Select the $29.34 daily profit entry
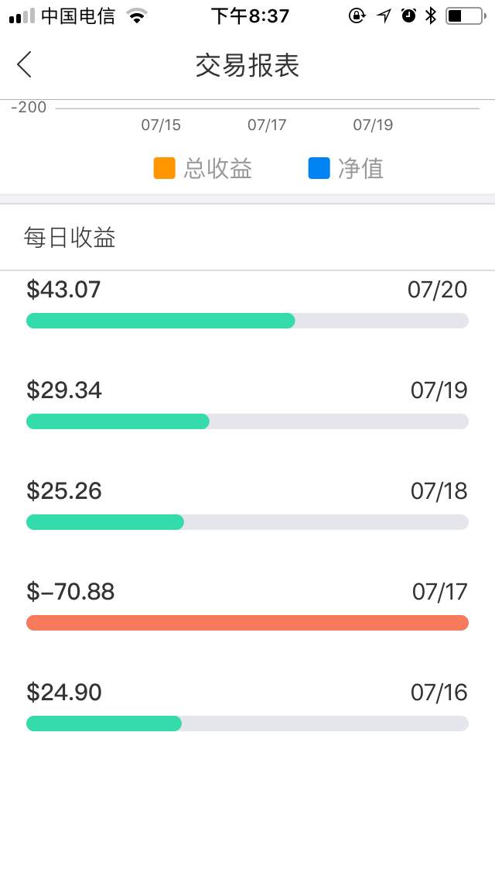 [64, 390]
